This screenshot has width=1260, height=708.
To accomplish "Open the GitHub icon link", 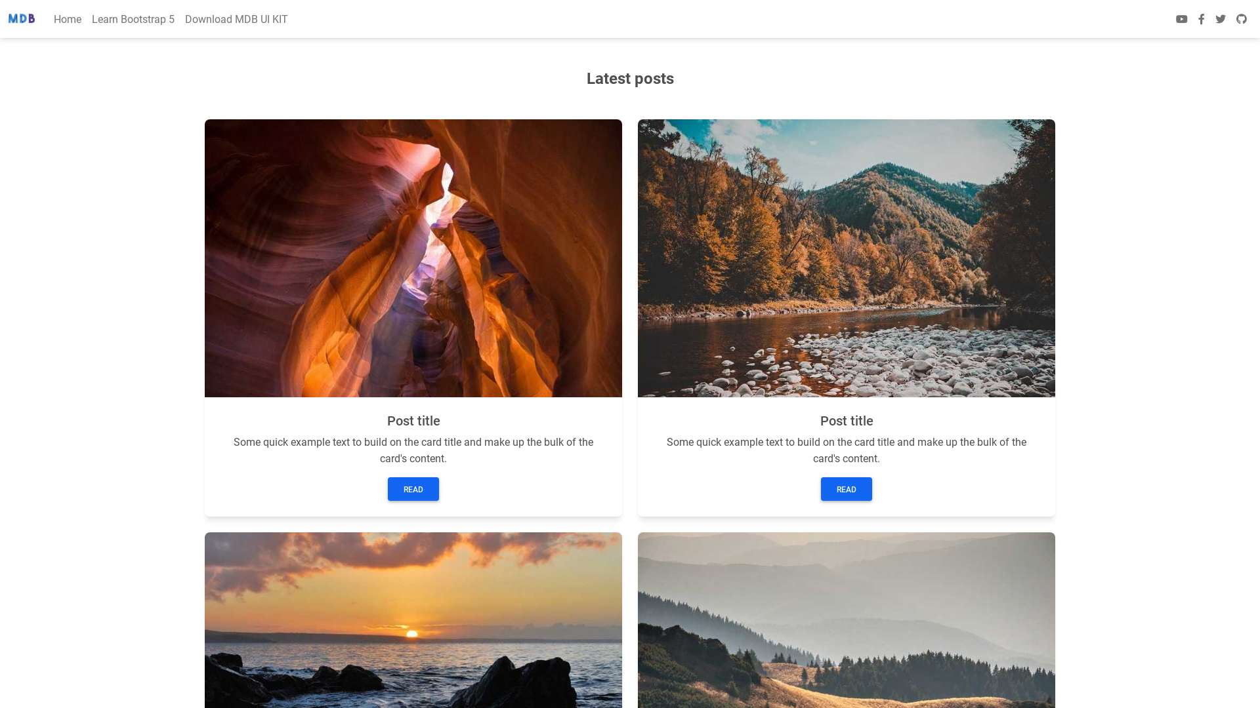I will pyautogui.click(x=1241, y=19).
